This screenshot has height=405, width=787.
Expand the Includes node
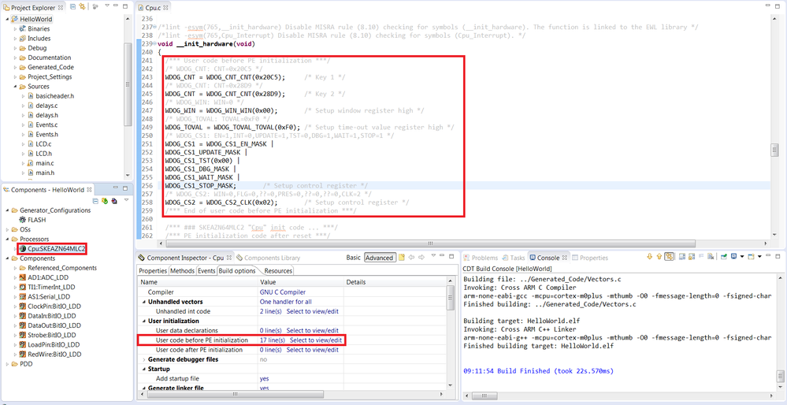point(15,38)
